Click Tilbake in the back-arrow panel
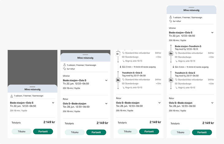This screenshot has width=224, height=144. click(128, 131)
